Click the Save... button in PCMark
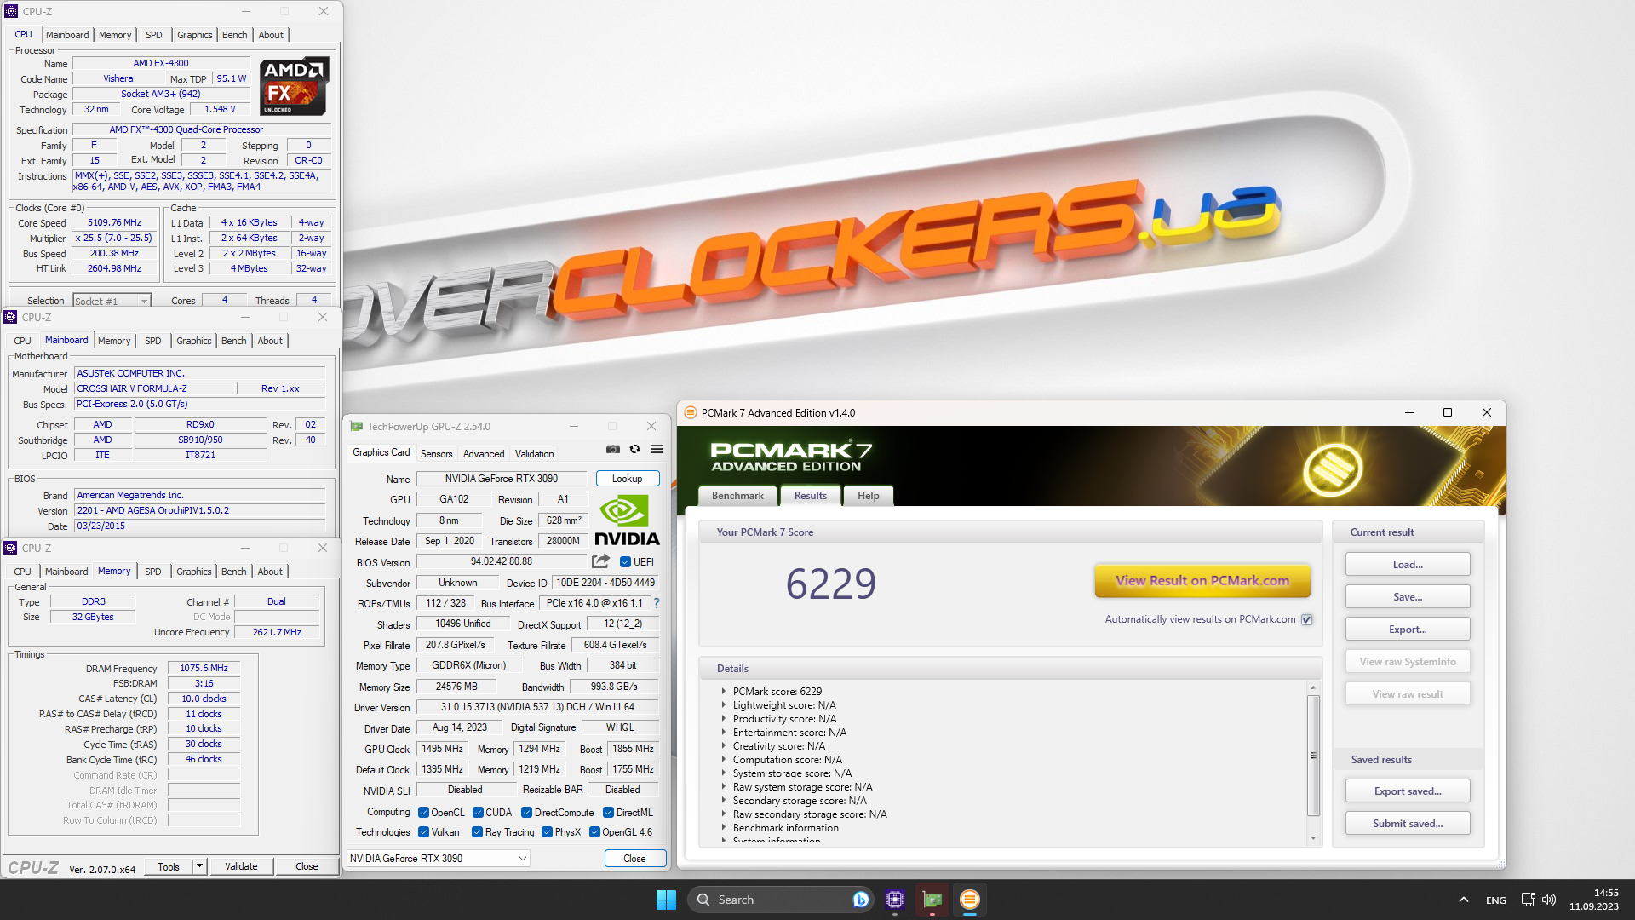The image size is (1635, 920). [x=1408, y=597]
